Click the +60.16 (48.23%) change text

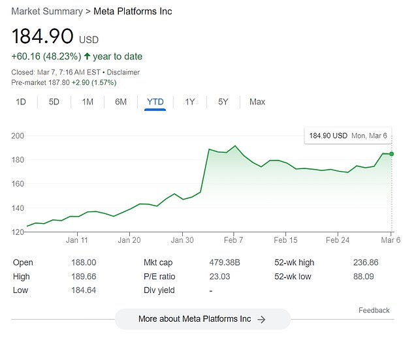tap(46, 56)
